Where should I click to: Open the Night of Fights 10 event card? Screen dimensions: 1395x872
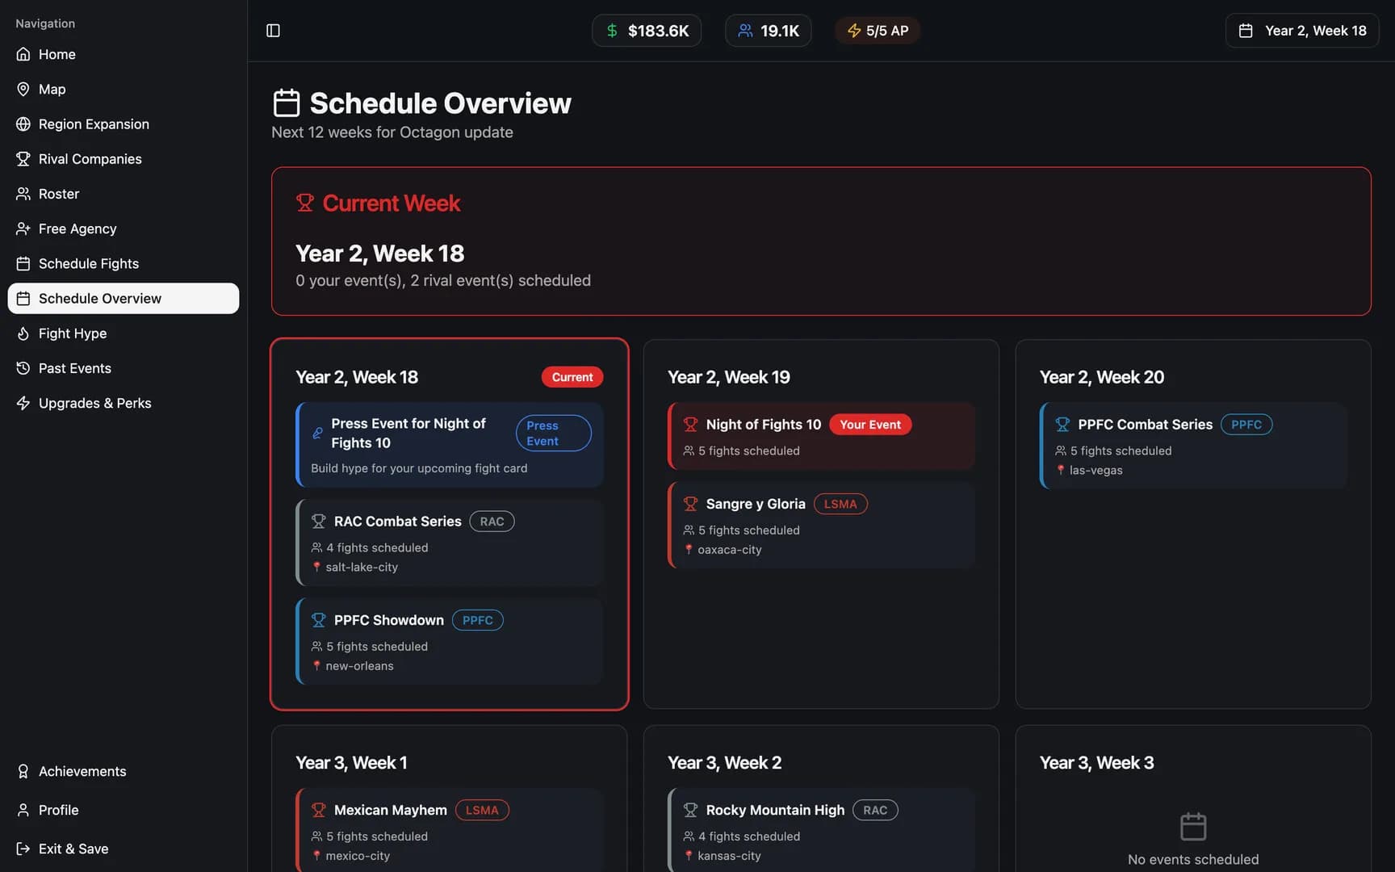(821, 436)
